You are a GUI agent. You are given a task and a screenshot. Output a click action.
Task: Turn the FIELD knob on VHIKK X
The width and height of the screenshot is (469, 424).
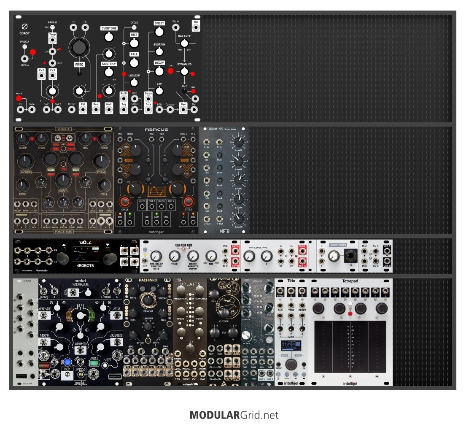coord(63,181)
